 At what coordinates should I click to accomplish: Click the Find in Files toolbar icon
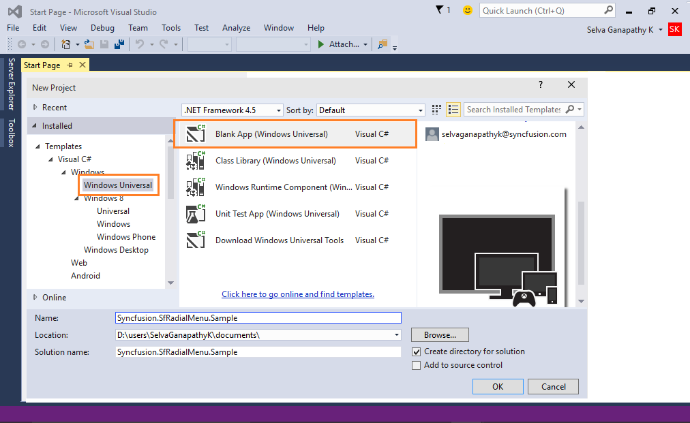382,44
